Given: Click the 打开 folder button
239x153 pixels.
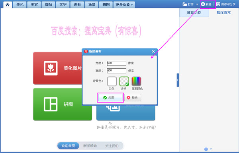Looking at the screenshot, I should [x=188, y=4].
